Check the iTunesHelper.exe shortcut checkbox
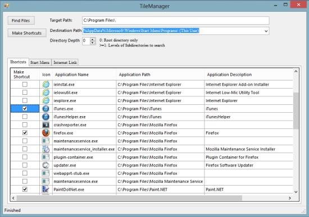The height and width of the screenshot is (217, 309). click(x=25, y=117)
